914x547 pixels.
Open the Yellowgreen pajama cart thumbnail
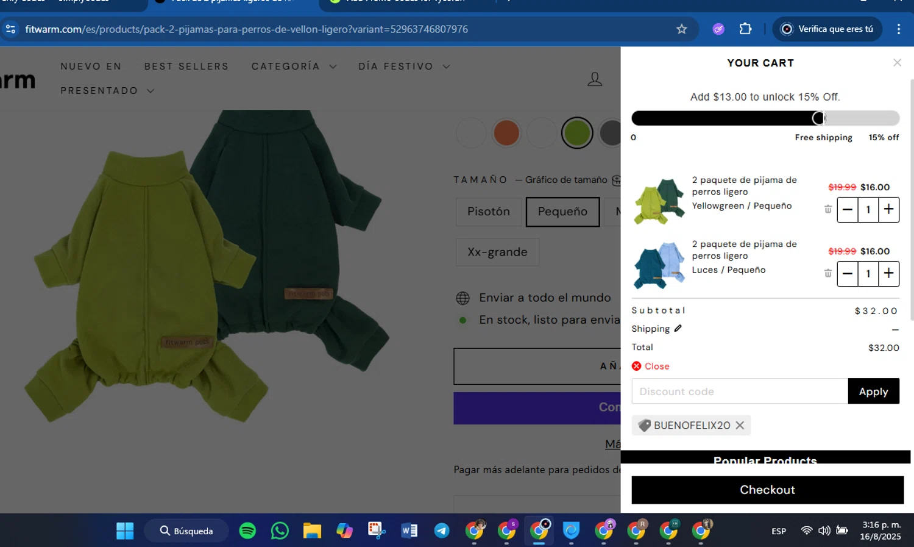tap(659, 201)
